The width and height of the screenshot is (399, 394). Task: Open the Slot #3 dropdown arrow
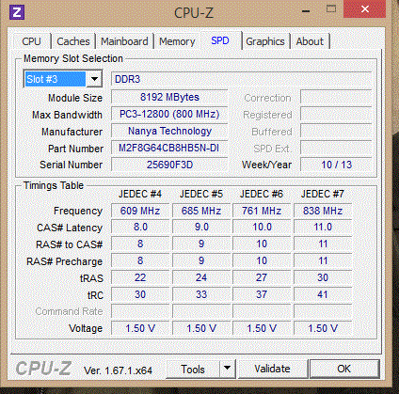(x=94, y=79)
